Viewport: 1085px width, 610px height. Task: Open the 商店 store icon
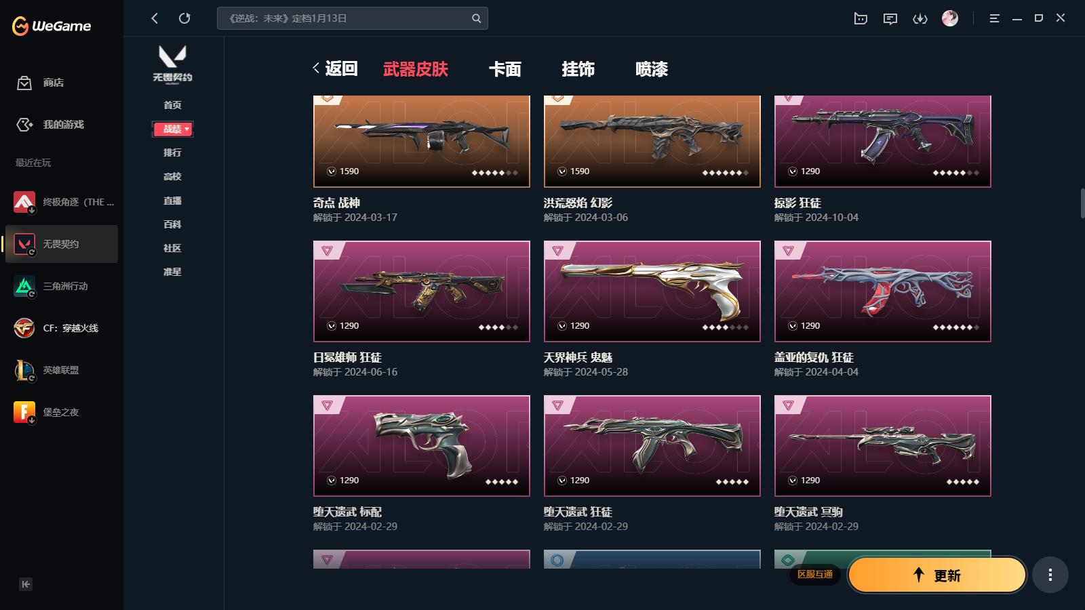(x=24, y=83)
